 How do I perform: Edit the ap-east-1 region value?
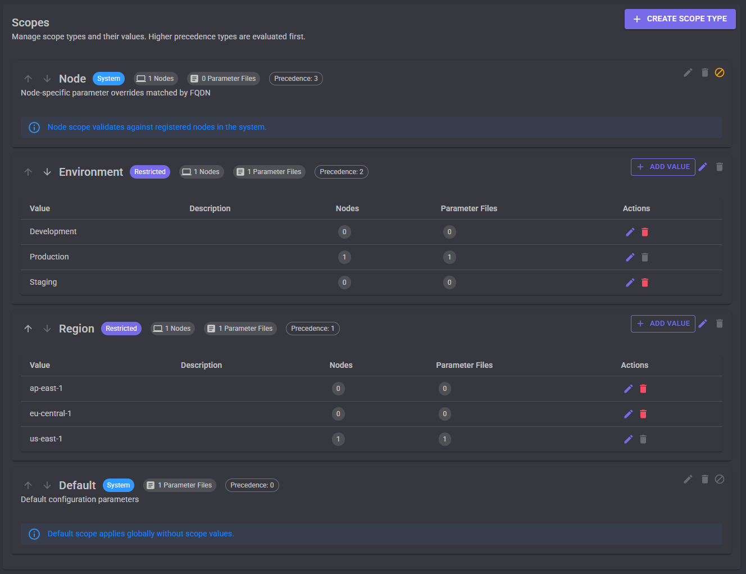point(628,389)
